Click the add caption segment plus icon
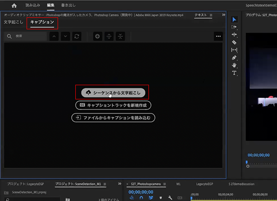The image size is (277, 201). pos(97,36)
